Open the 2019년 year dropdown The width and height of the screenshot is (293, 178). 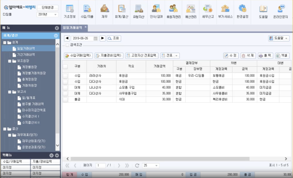click(47, 15)
